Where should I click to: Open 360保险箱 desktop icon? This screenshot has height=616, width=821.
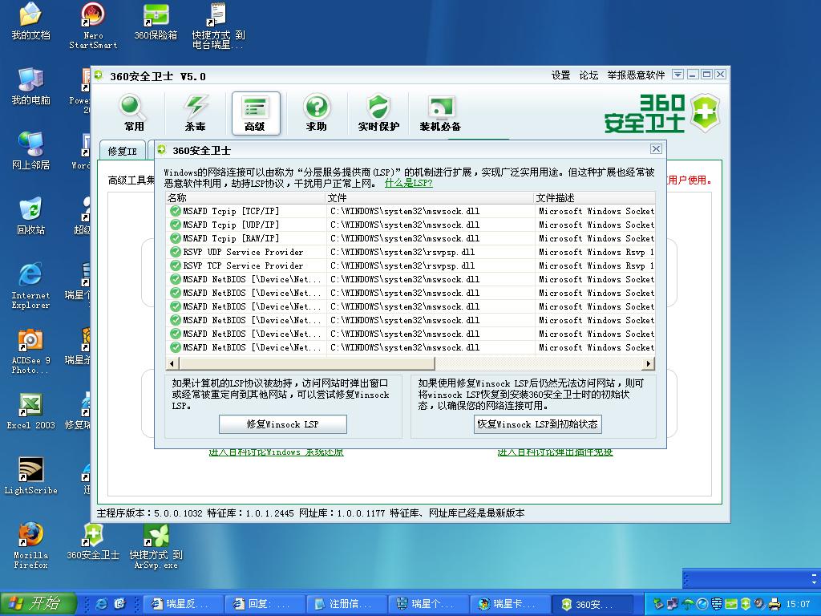156,21
